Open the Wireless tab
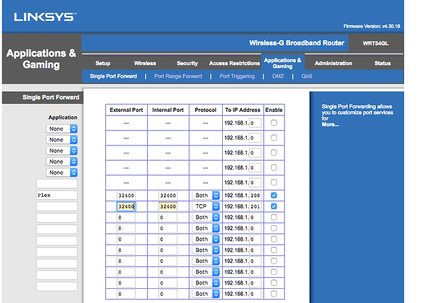This screenshot has height=303, width=427. (x=145, y=63)
